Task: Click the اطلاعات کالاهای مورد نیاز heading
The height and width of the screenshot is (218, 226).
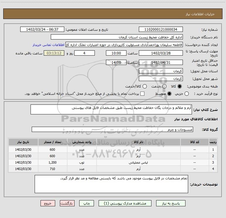Action: point(196,119)
